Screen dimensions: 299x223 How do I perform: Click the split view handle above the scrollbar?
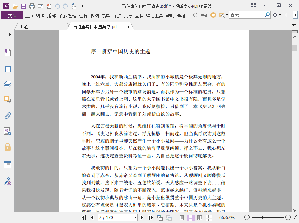(294, 32)
